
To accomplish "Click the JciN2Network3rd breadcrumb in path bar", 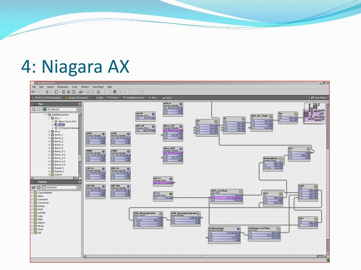I will click(x=133, y=98).
